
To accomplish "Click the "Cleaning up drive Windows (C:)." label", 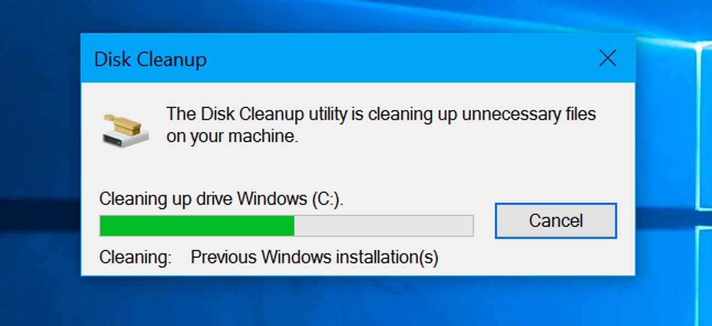I will tap(221, 199).
